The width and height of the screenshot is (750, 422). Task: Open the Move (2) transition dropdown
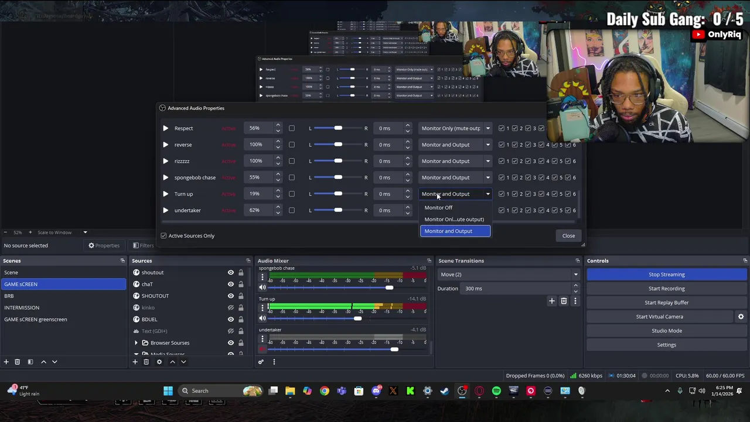tap(509, 274)
